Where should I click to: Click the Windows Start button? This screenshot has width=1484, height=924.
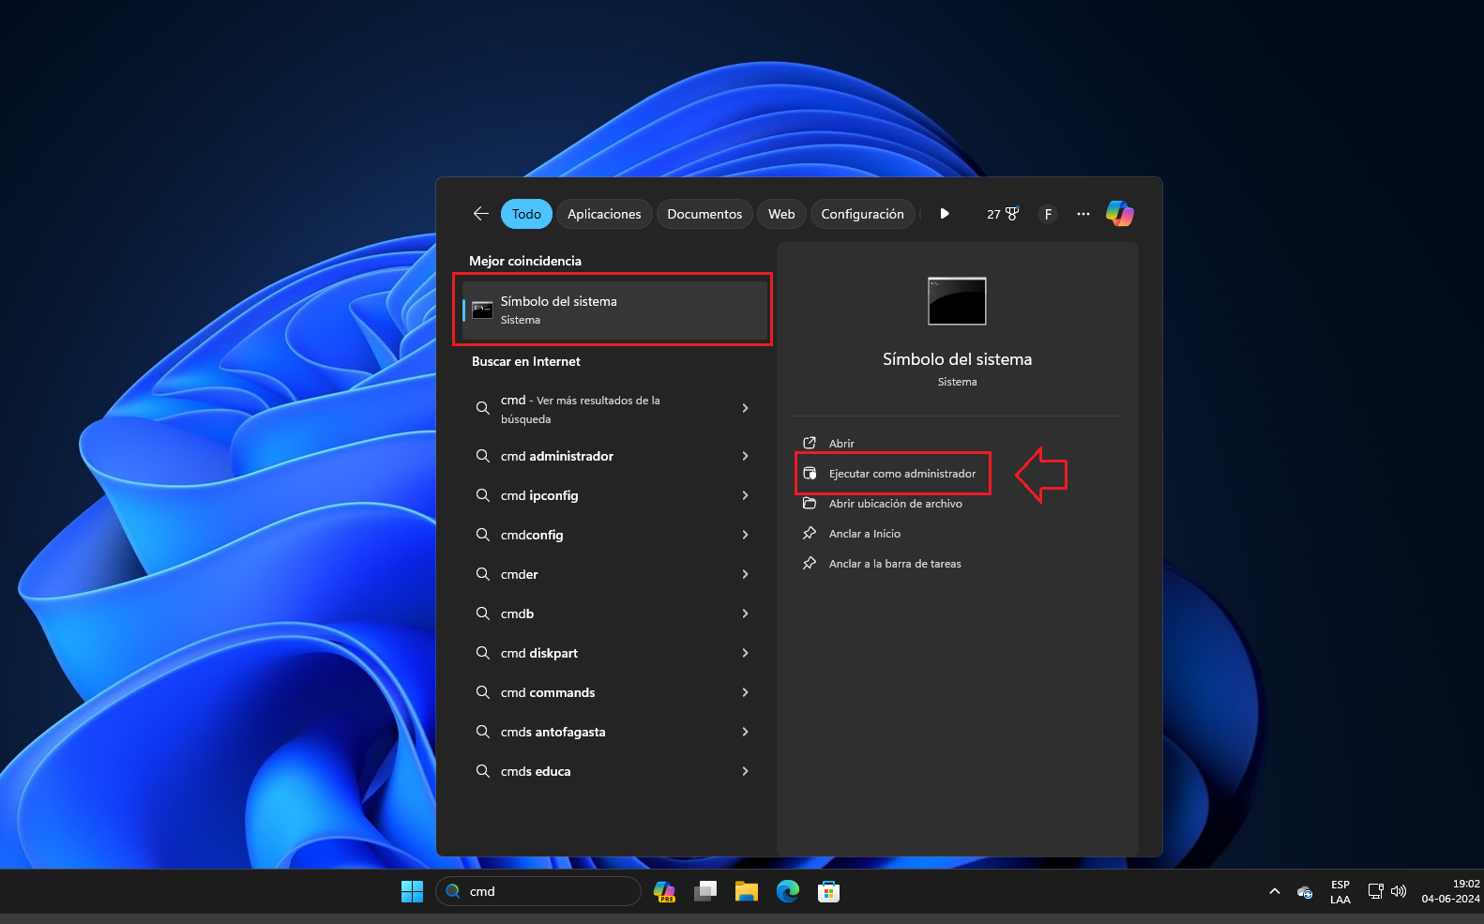tap(412, 891)
